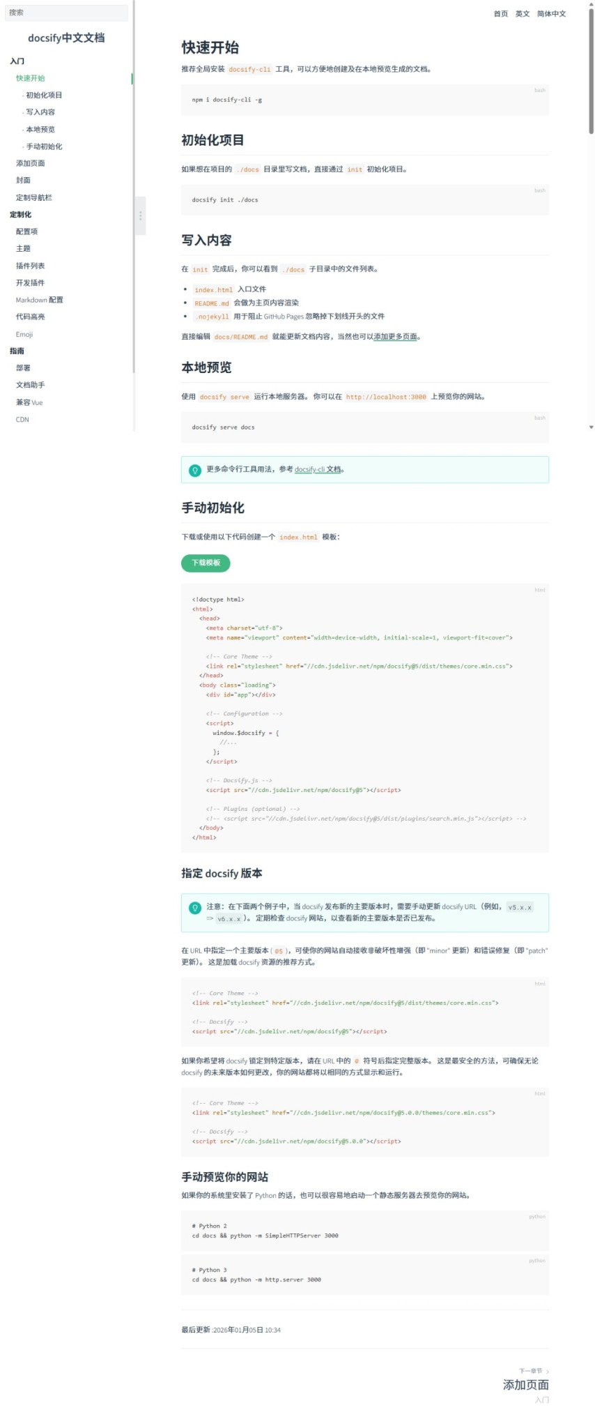Click the lightbulb tip icon near docsify-cli
595x1428 pixels.
pyautogui.click(x=195, y=471)
